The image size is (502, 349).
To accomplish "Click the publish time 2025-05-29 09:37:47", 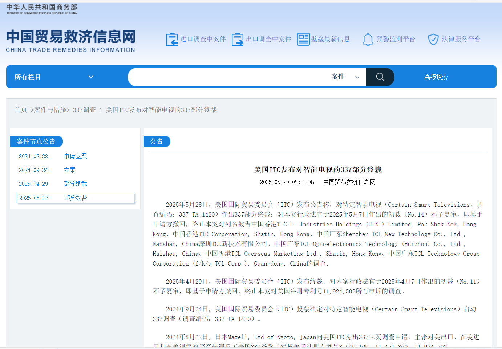I will coord(288,182).
